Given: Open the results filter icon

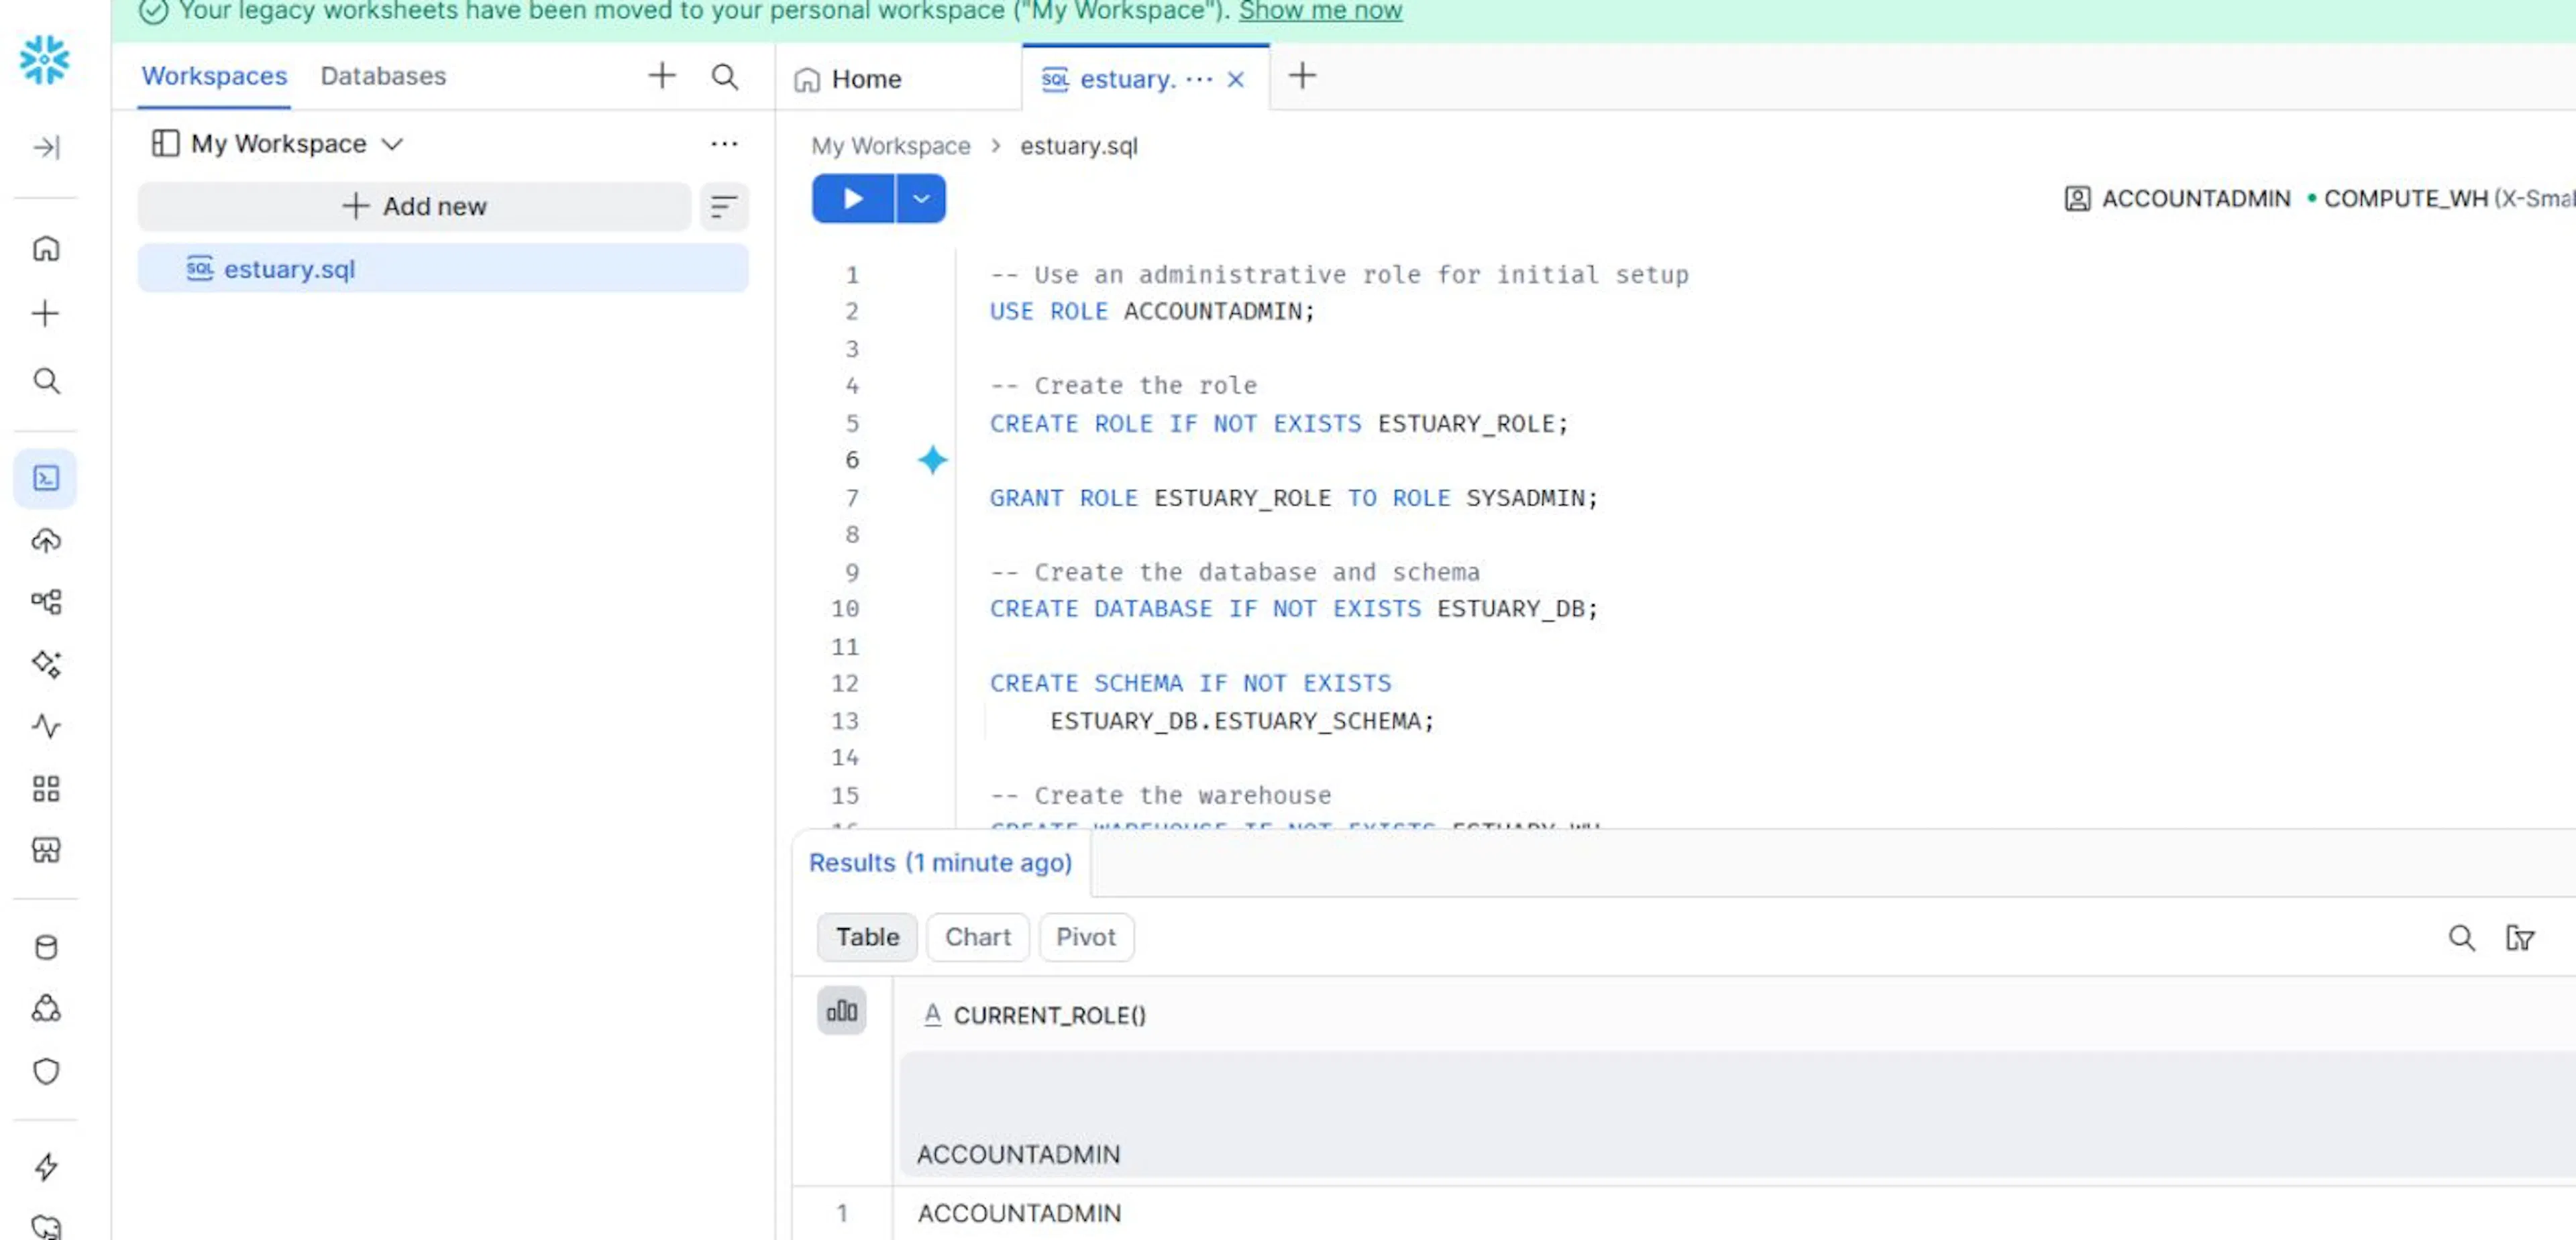Looking at the screenshot, I should [2519, 937].
